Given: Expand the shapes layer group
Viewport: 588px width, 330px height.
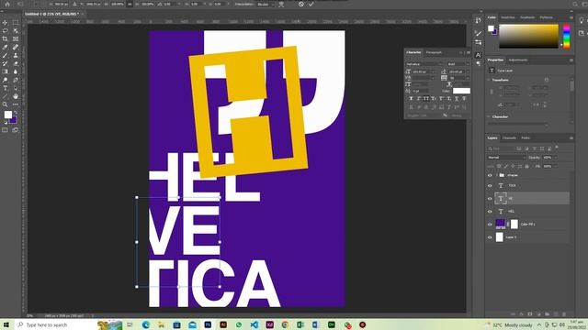Looking at the screenshot, I should point(496,175).
